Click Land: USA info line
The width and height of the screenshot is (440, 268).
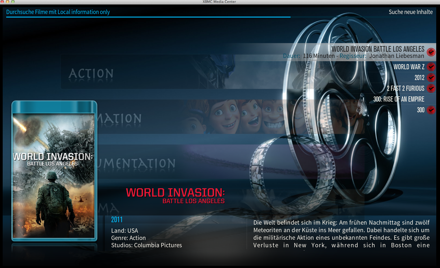pyautogui.click(x=125, y=231)
